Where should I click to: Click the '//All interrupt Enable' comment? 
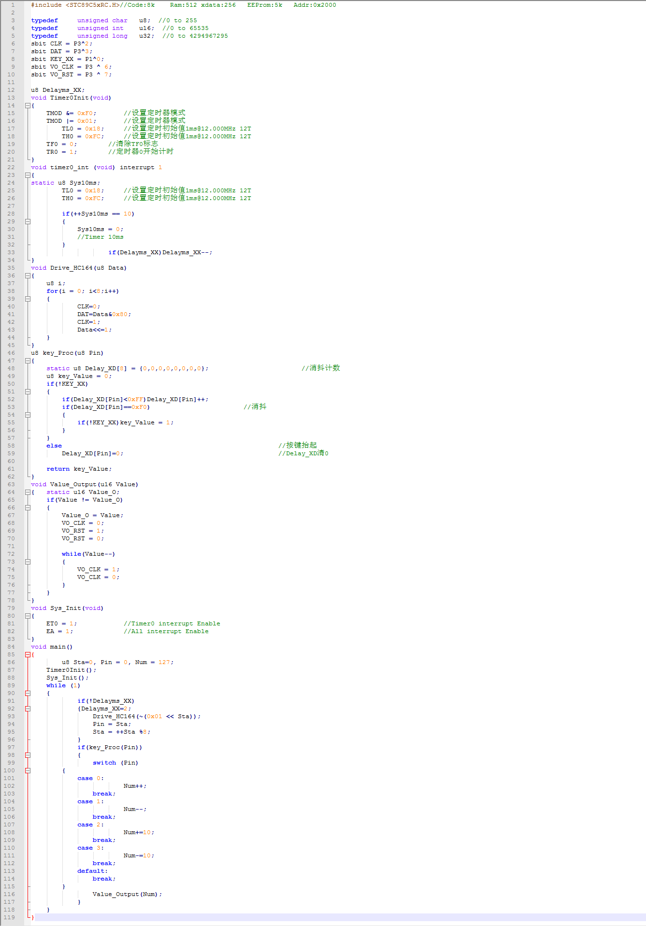166,631
